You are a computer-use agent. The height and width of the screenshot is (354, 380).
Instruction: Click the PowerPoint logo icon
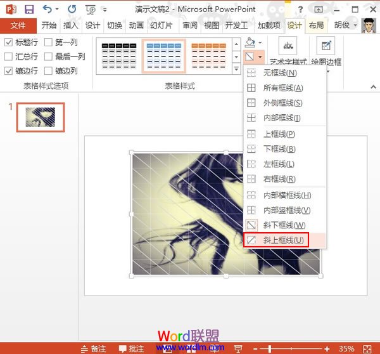[11, 10]
